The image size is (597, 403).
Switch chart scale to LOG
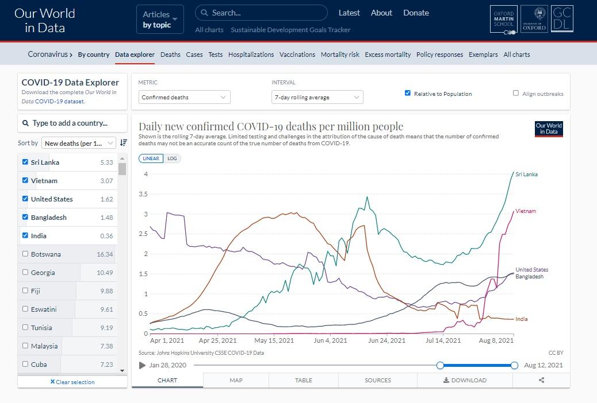[x=172, y=158]
